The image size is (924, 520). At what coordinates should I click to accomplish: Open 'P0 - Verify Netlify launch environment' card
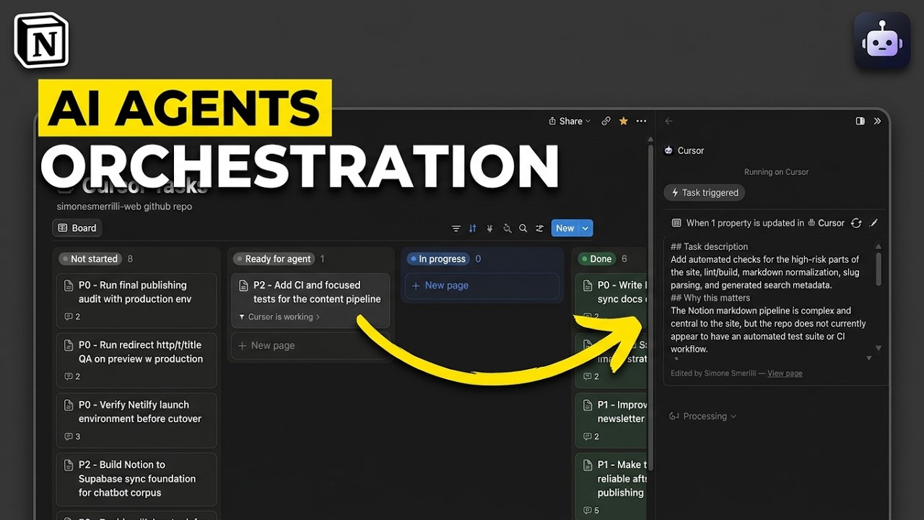point(136,420)
